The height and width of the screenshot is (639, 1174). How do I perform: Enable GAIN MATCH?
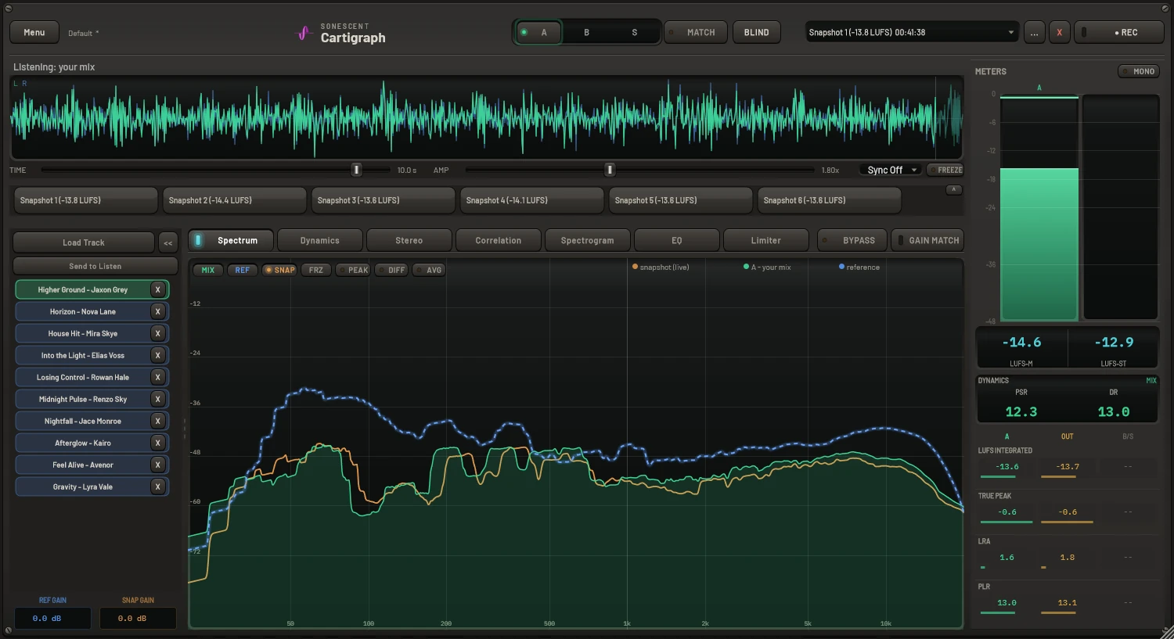(927, 240)
